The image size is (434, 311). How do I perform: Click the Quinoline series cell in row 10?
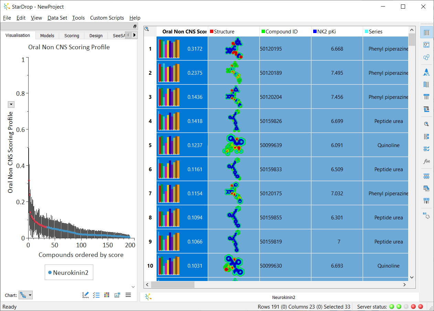coord(386,266)
